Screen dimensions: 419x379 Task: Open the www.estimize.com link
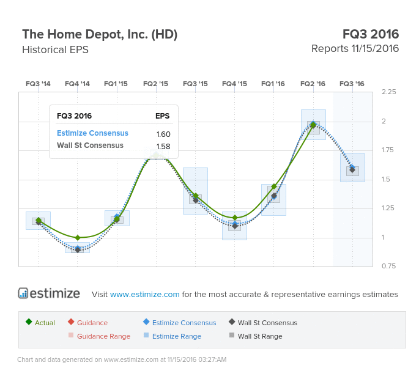point(144,294)
